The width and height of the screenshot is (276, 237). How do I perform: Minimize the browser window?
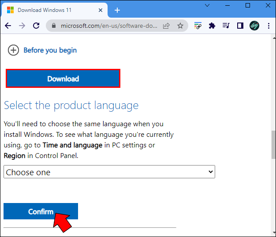(x=228, y=5)
